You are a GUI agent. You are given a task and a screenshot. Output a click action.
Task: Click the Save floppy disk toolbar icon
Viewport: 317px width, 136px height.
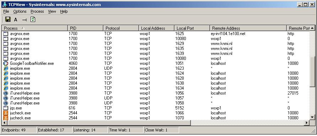(x=8, y=19)
